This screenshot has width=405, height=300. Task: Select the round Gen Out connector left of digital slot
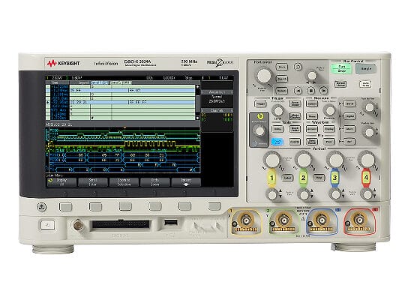pyautogui.click(x=78, y=225)
